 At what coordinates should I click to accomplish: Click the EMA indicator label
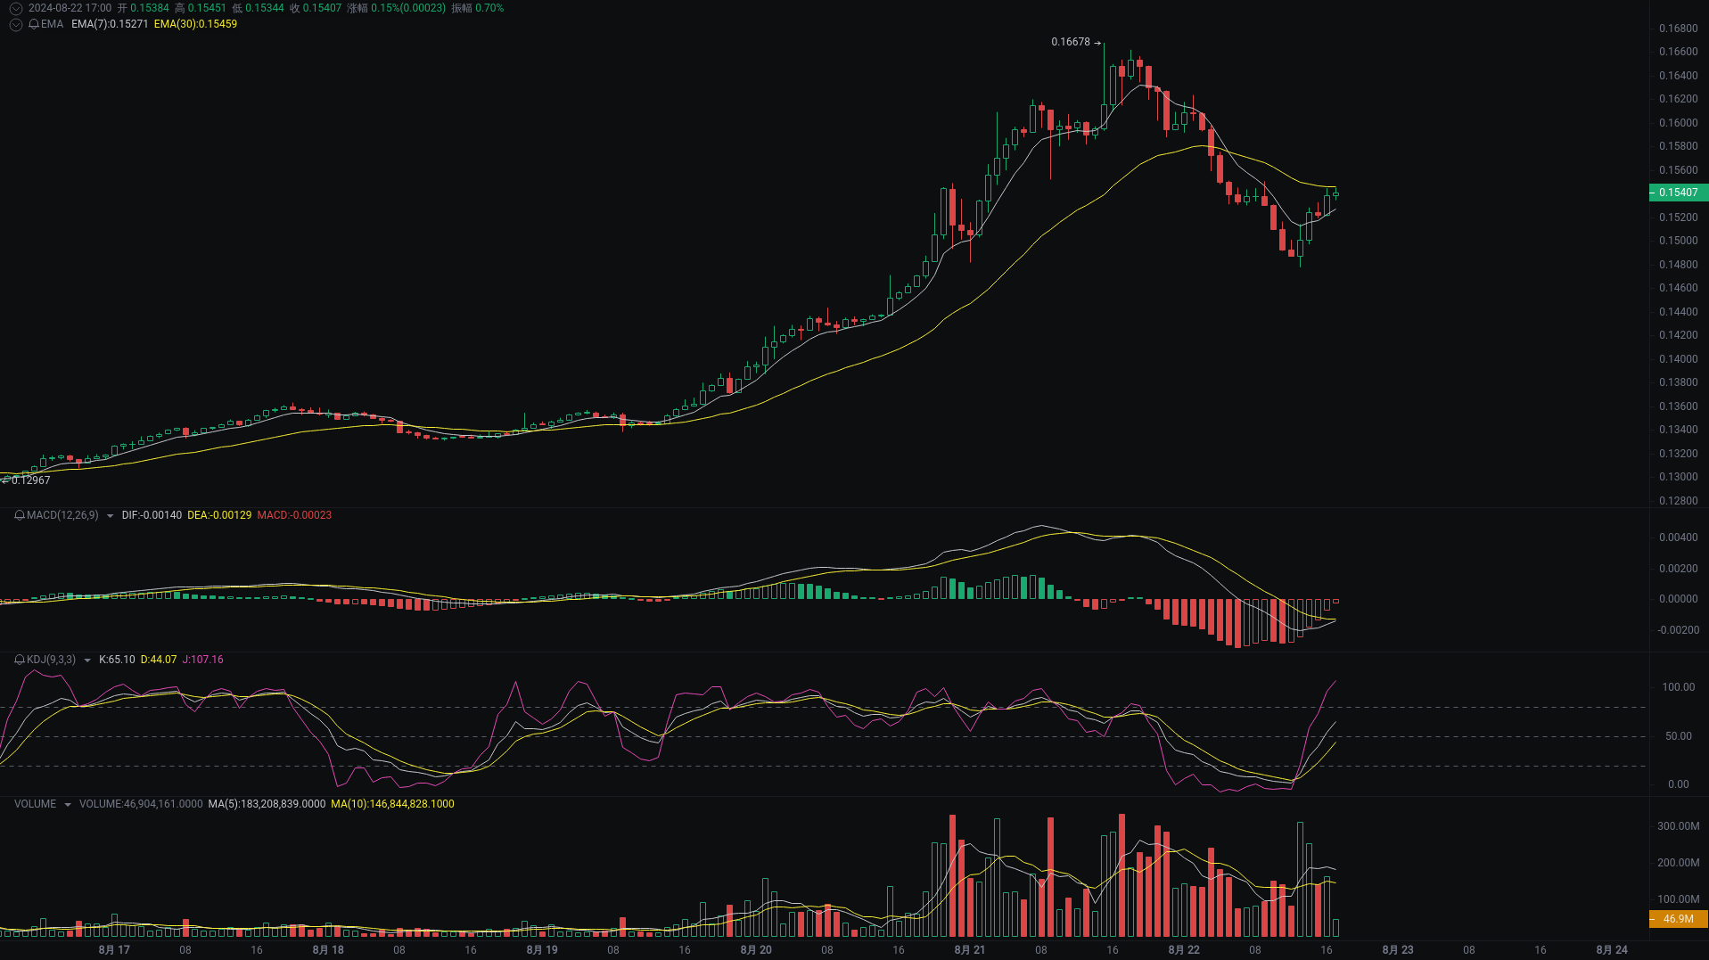52,24
